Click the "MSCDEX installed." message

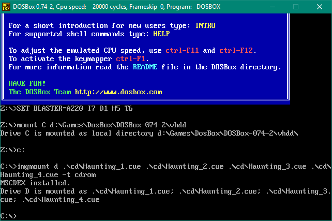click(36, 183)
